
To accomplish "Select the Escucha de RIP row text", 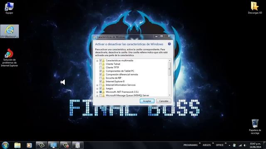I will 113,78.
